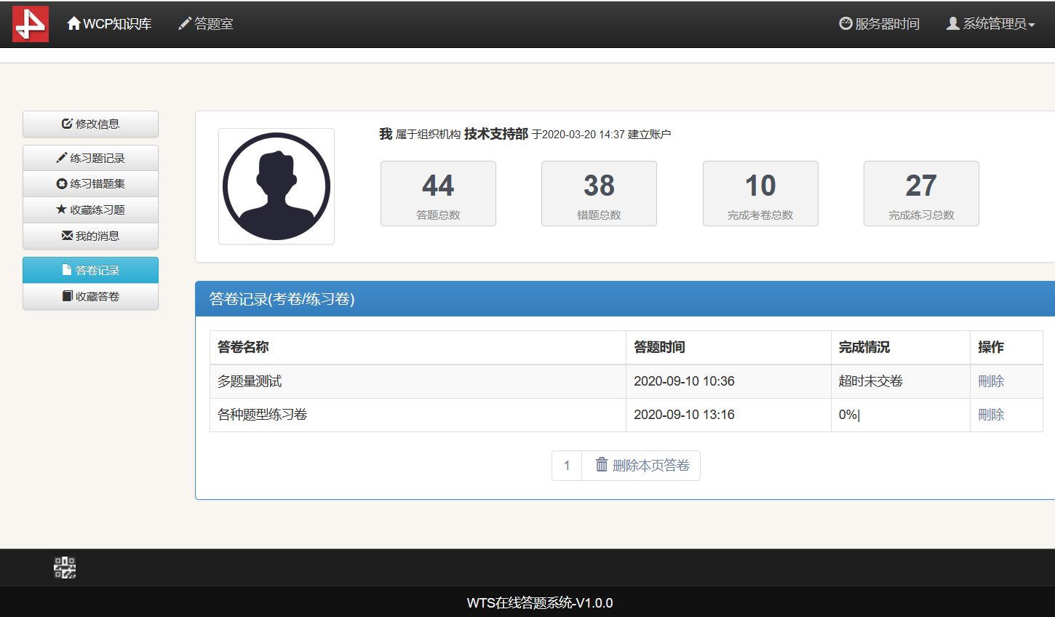1055x617 pixels.
Task: Open 练习错题集 in the sidebar
Action: (90, 184)
